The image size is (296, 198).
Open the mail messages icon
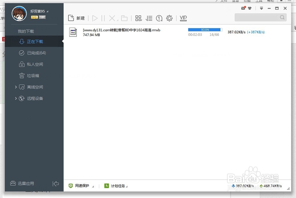pyautogui.click(x=243, y=8)
